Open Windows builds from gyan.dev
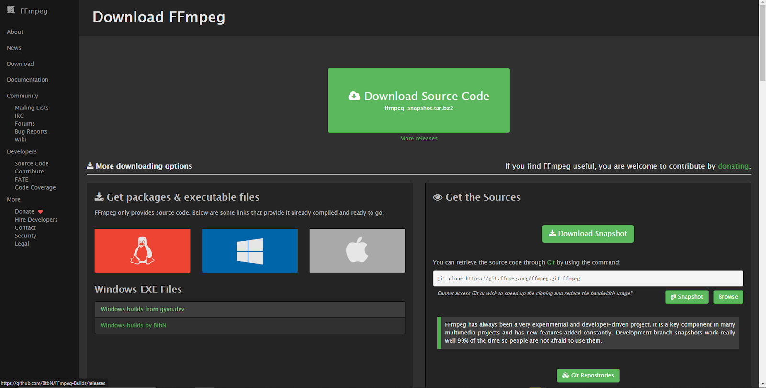766x388 pixels. (143, 309)
